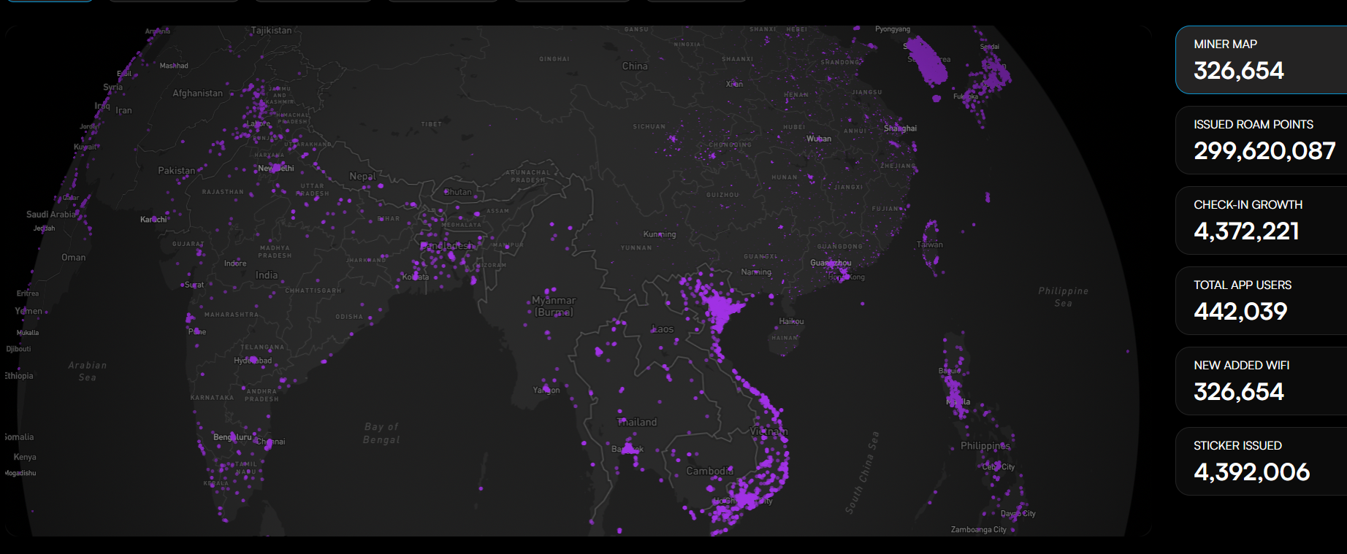Click the China country label on map
1347x554 pixels.
click(634, 66)
